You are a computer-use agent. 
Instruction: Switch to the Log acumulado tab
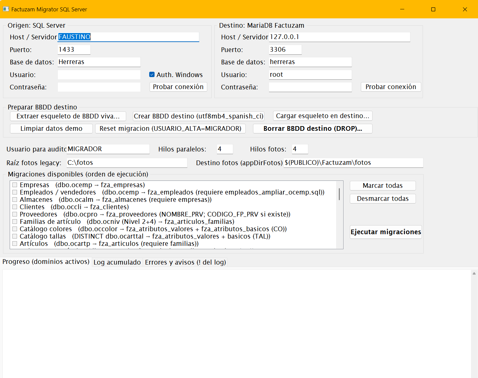(117, 262)
